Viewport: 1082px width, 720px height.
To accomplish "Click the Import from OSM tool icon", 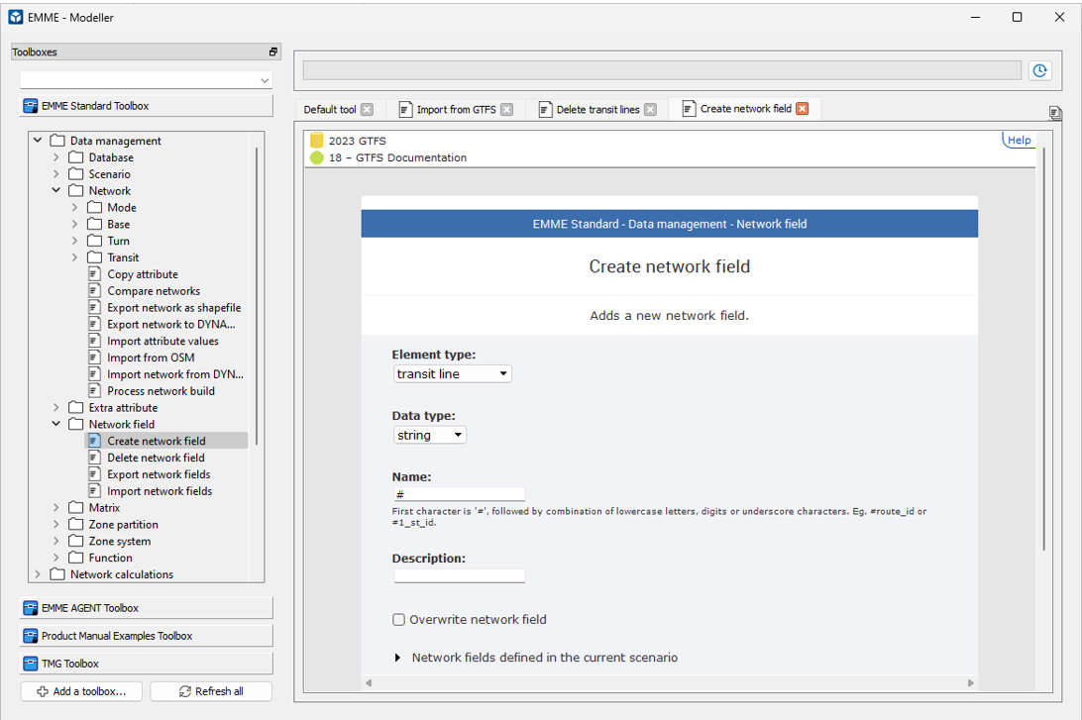I will tap(95, 358).
